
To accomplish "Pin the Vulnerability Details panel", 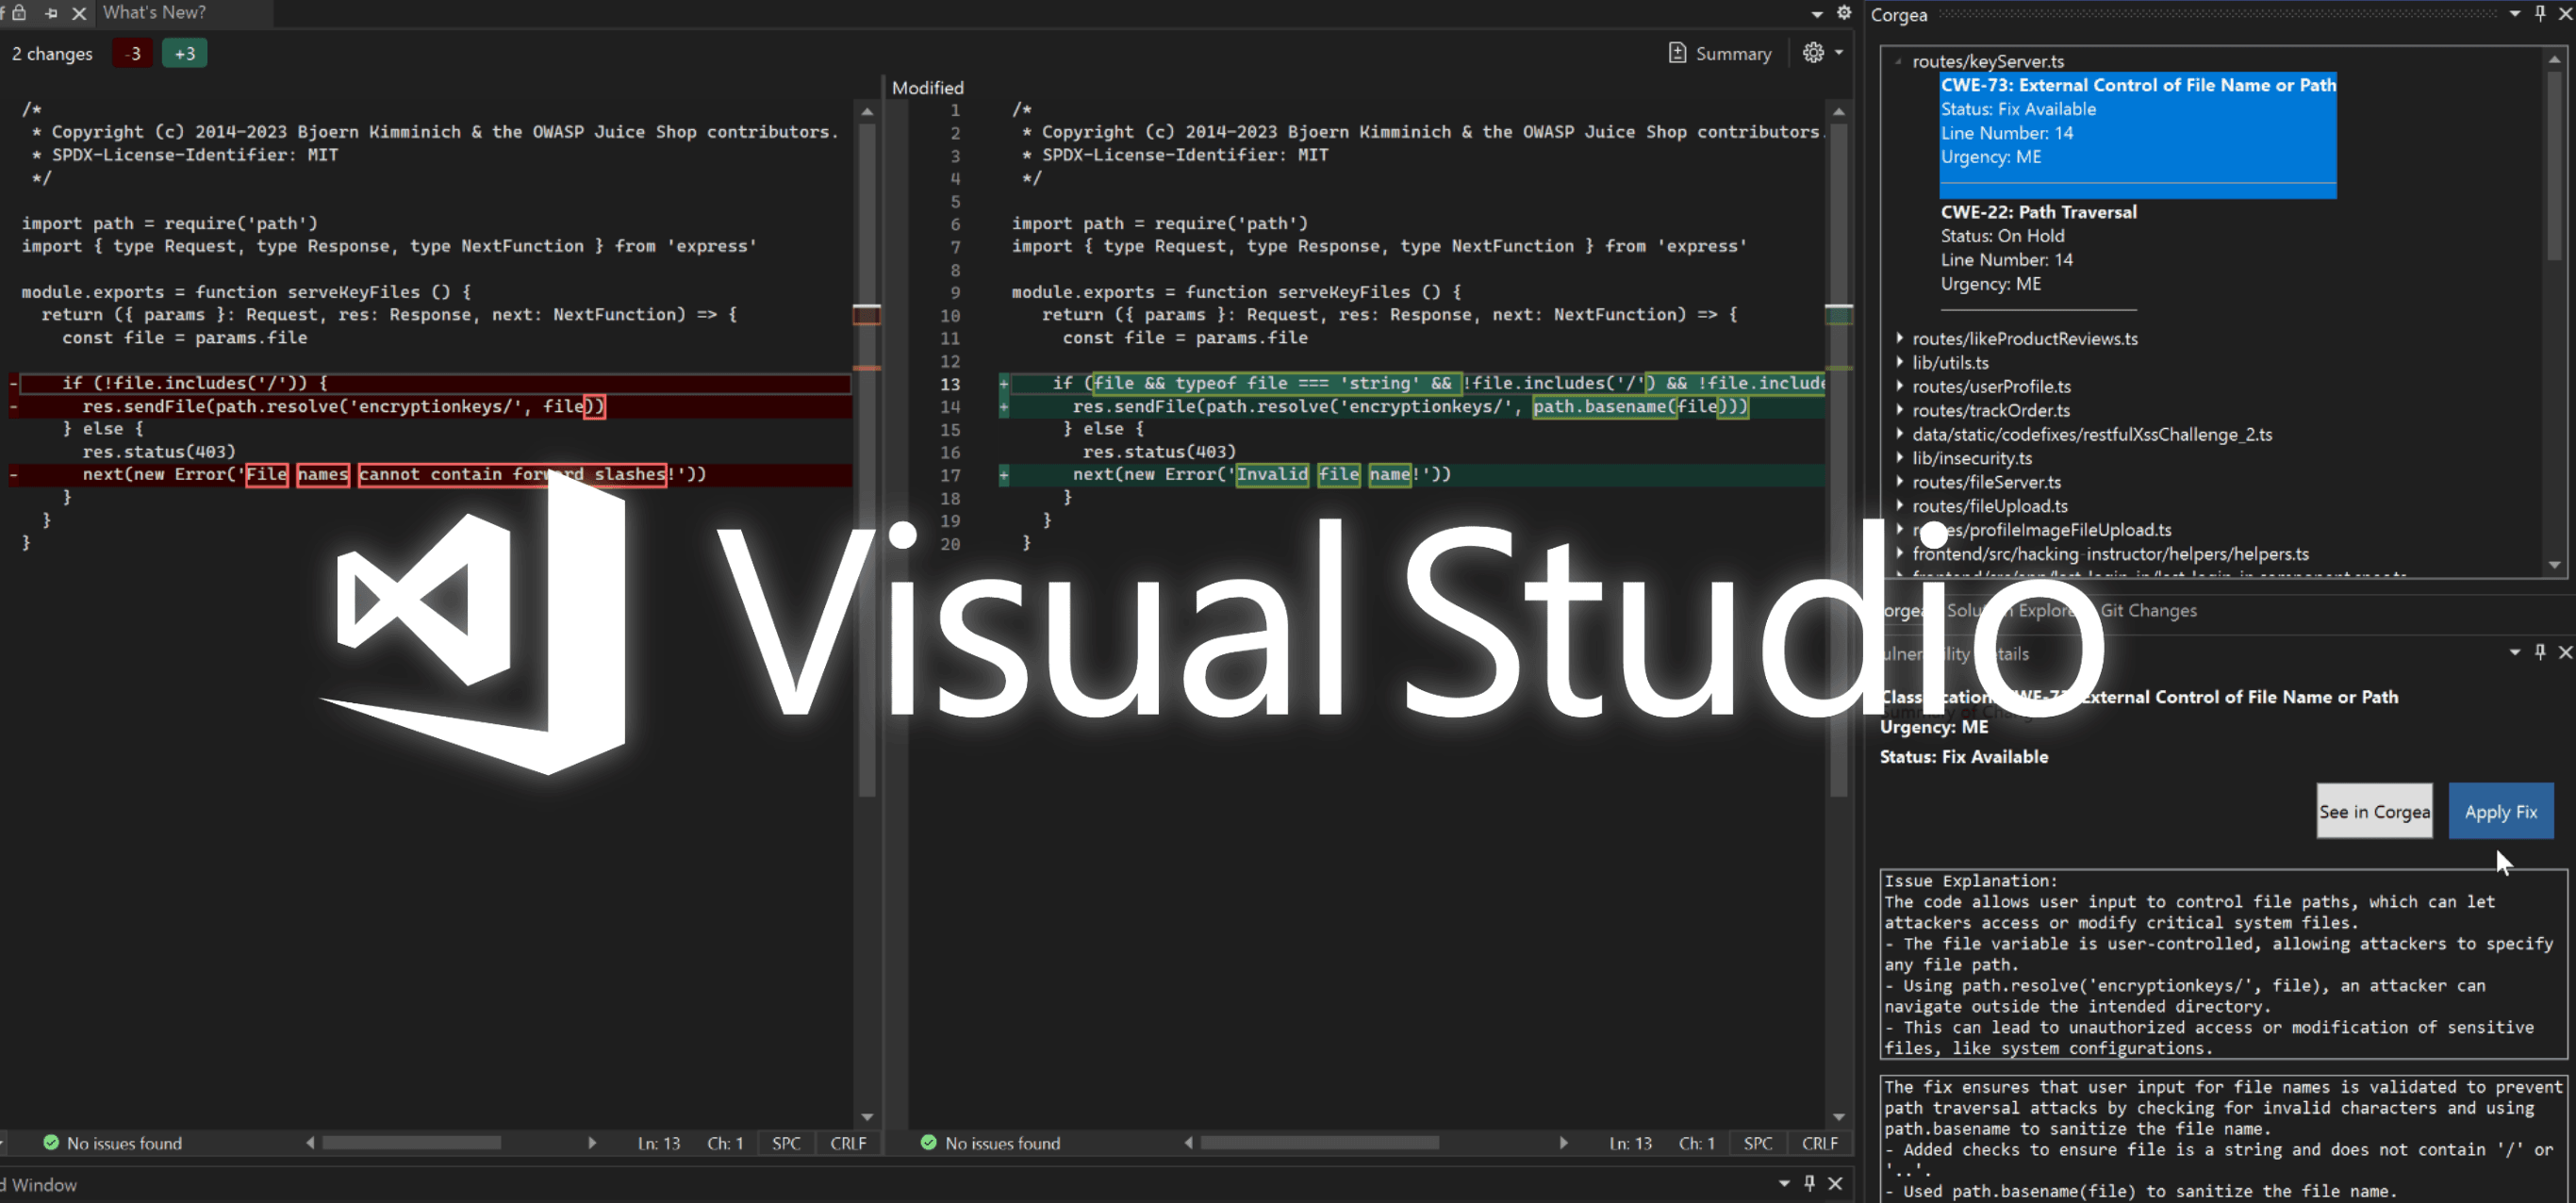I will [x=2540, y=652].
